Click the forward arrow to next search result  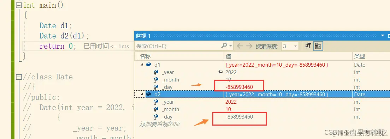click(x=249, y=46)
